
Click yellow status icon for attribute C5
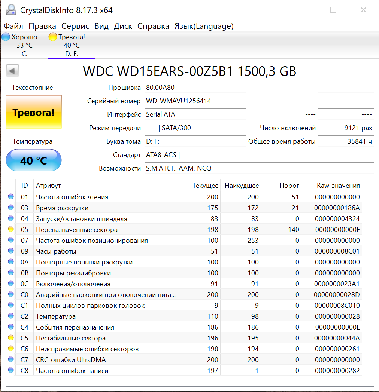pyautogui.click(x=11, y=338)
